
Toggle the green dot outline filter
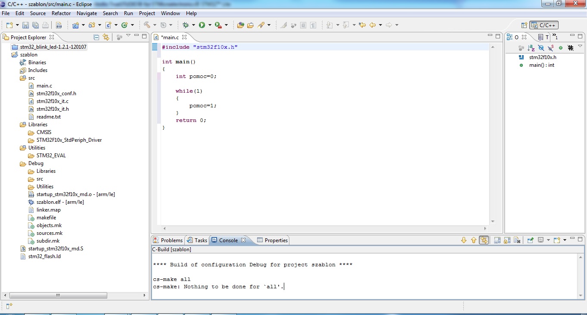point(561,48)
